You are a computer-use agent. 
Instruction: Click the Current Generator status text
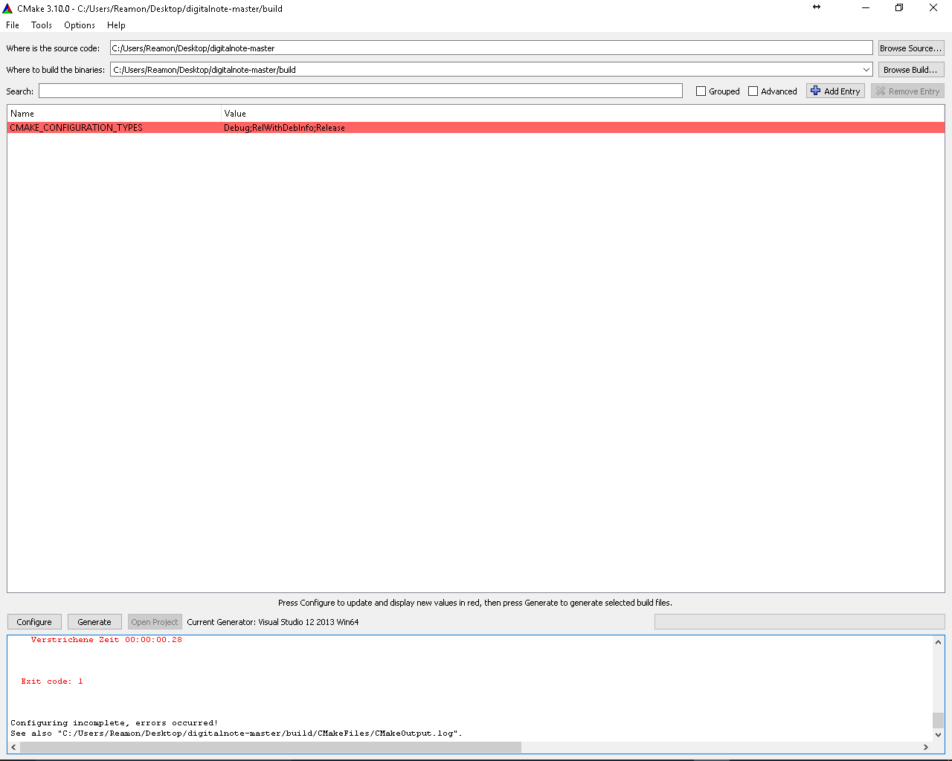click(x=273, y=622)
